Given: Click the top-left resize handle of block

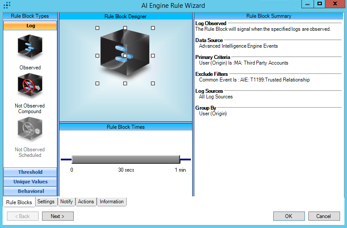Looking at the screenshot, I should click(97, 28).
